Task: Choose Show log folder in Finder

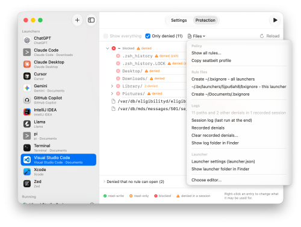Action: tap(215, 143)
